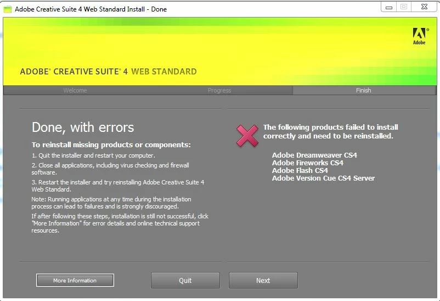Image resolution: width=440 pixels, height=301 pixels.
Task: Click 'To reinstall missing products or components' text
Action: coord(111,145)
